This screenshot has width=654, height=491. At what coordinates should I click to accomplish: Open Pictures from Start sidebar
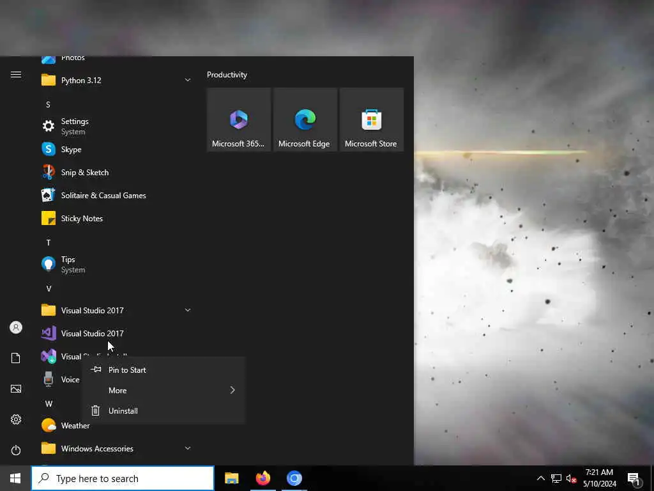point(16,389)
